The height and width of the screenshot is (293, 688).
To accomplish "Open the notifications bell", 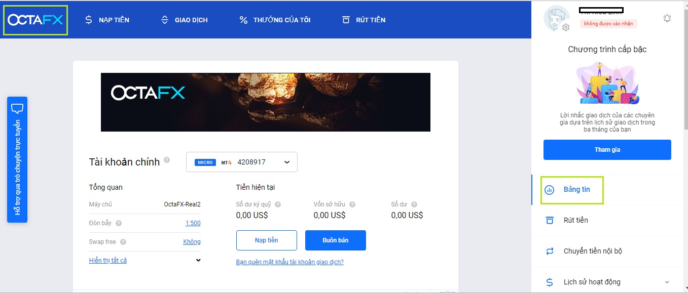I will point(667,19).
